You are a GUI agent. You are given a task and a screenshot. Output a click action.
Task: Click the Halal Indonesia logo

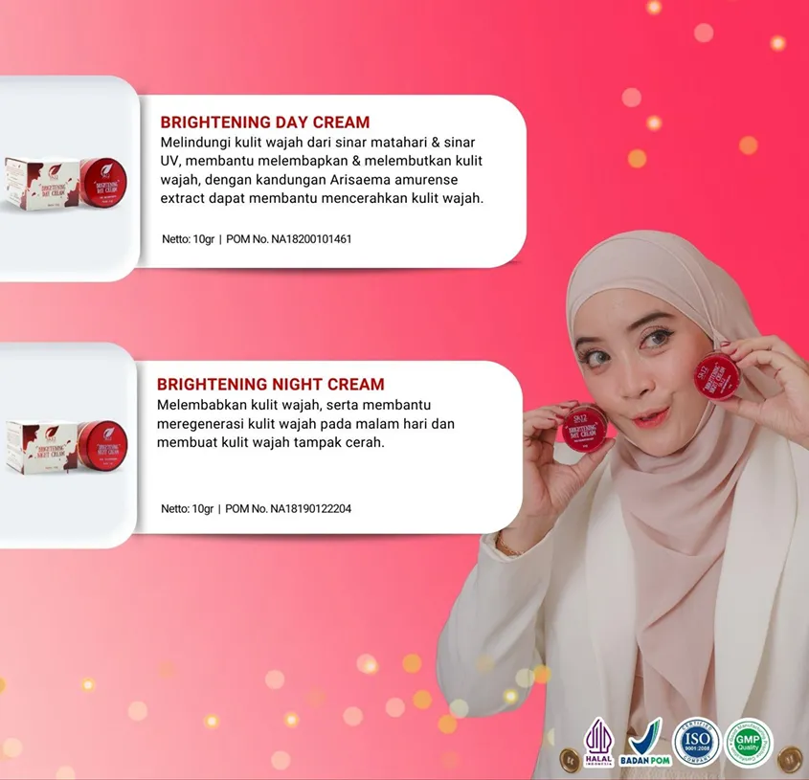coord(598,742)
